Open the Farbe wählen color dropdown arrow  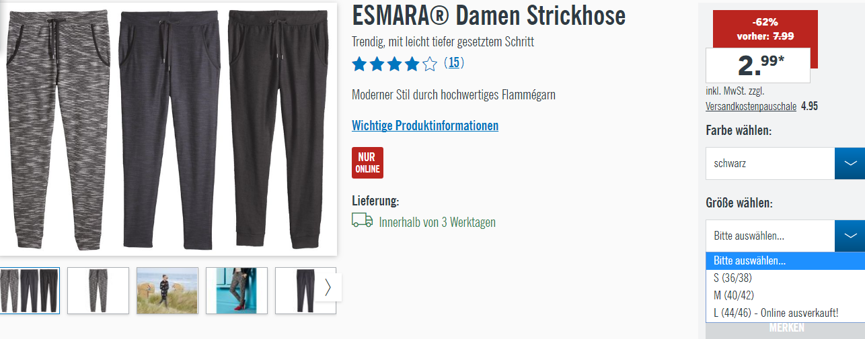click(x=850, y=163)
